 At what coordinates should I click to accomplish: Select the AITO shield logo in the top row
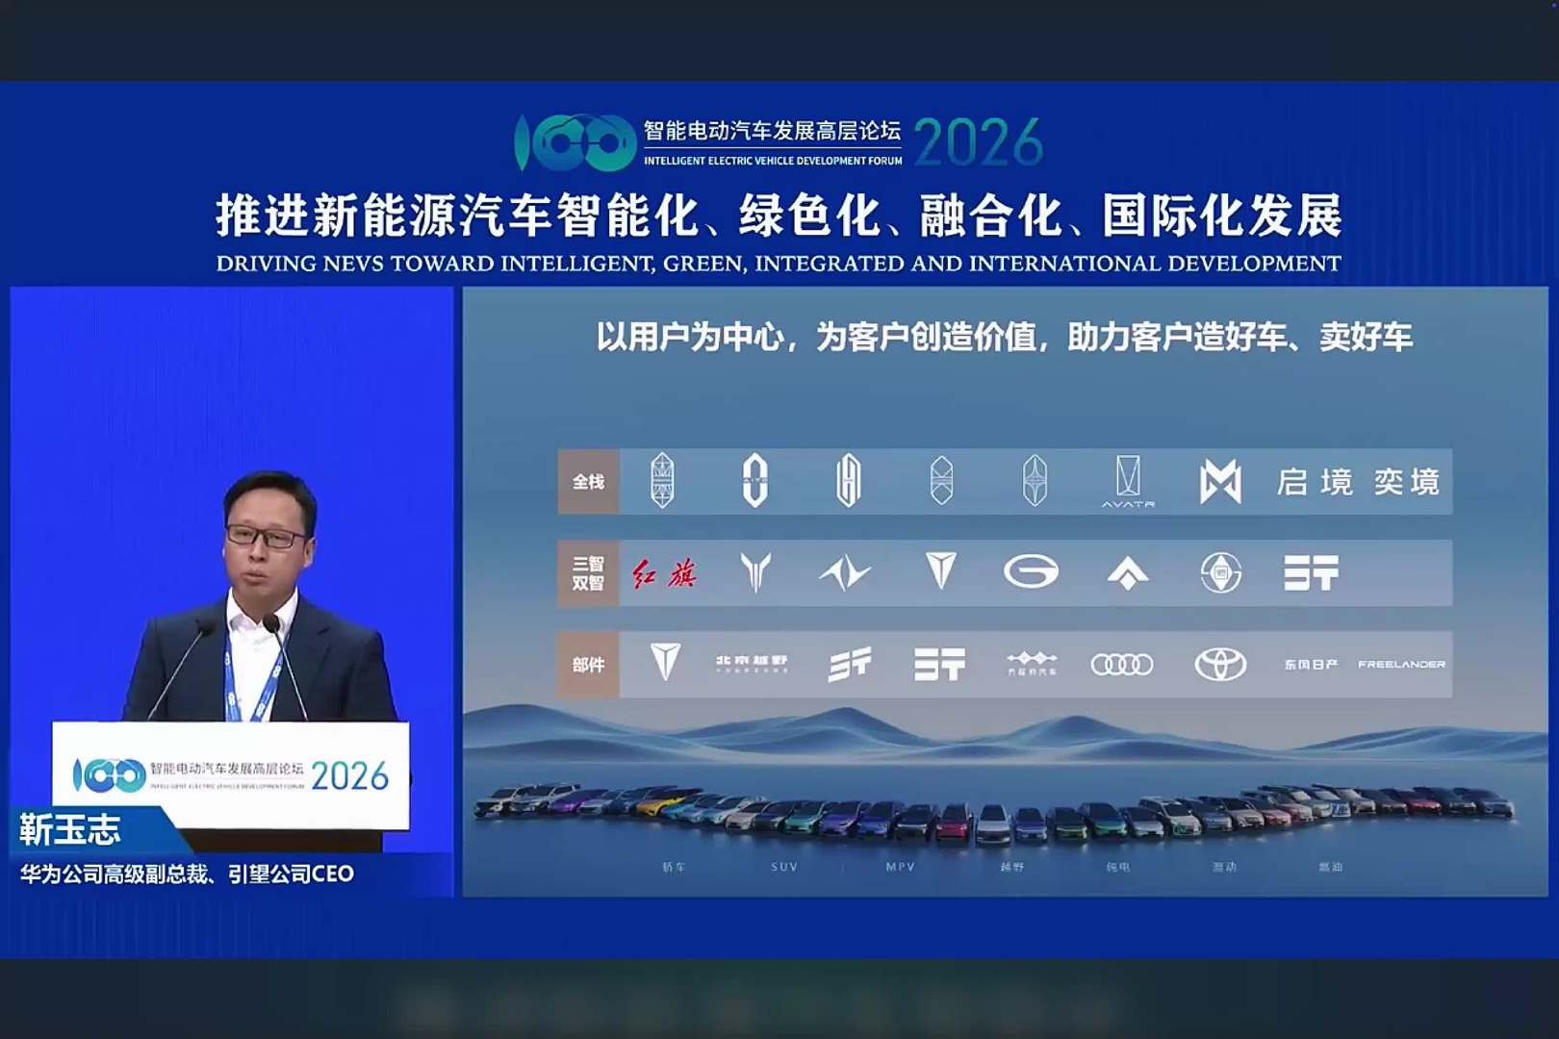754,479
